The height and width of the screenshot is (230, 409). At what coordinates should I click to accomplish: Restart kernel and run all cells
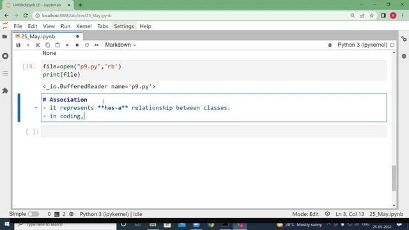96,45
